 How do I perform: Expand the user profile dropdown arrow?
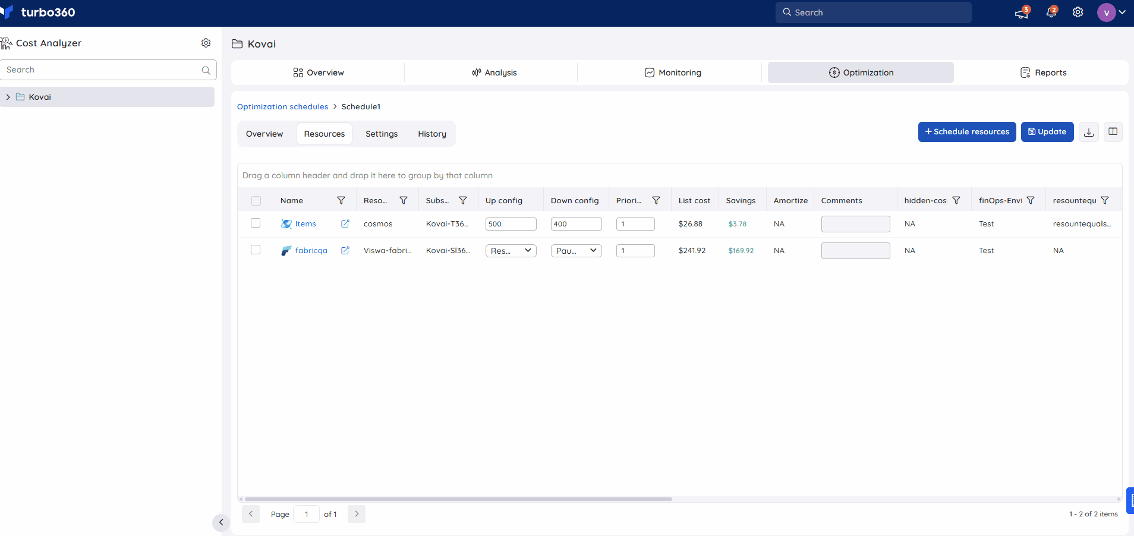click(1122, 12)
